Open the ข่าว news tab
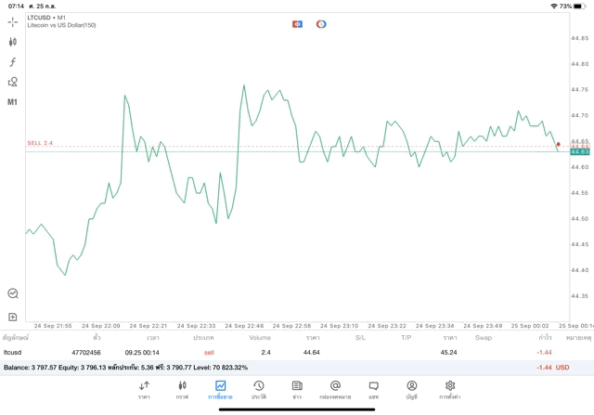The width and height of the screenshot is (594, 415). (x=296, y=389)
